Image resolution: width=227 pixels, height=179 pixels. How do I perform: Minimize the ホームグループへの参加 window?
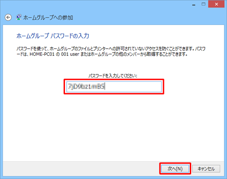tap(194, 5)
